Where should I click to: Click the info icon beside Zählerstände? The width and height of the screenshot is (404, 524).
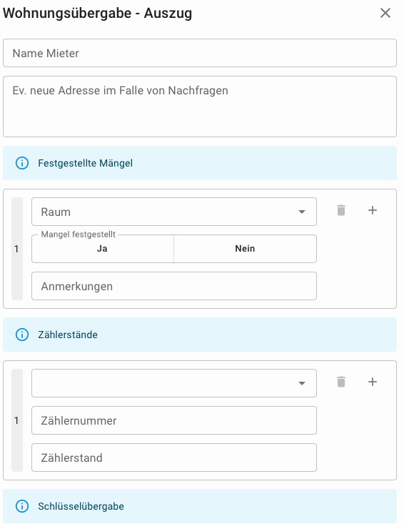point(22,335)
